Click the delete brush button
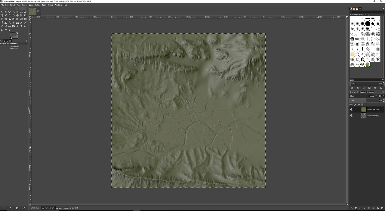385x211 pixels. click(369, 88)
